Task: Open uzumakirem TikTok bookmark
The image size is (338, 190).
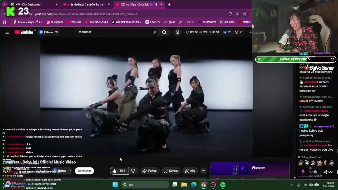Action: pyautogui.click(x=126, y=22)
